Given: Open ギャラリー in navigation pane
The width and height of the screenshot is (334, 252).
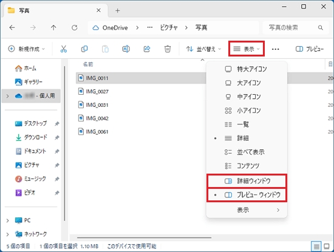Looking at the screenshot, I should click(29, 82).
